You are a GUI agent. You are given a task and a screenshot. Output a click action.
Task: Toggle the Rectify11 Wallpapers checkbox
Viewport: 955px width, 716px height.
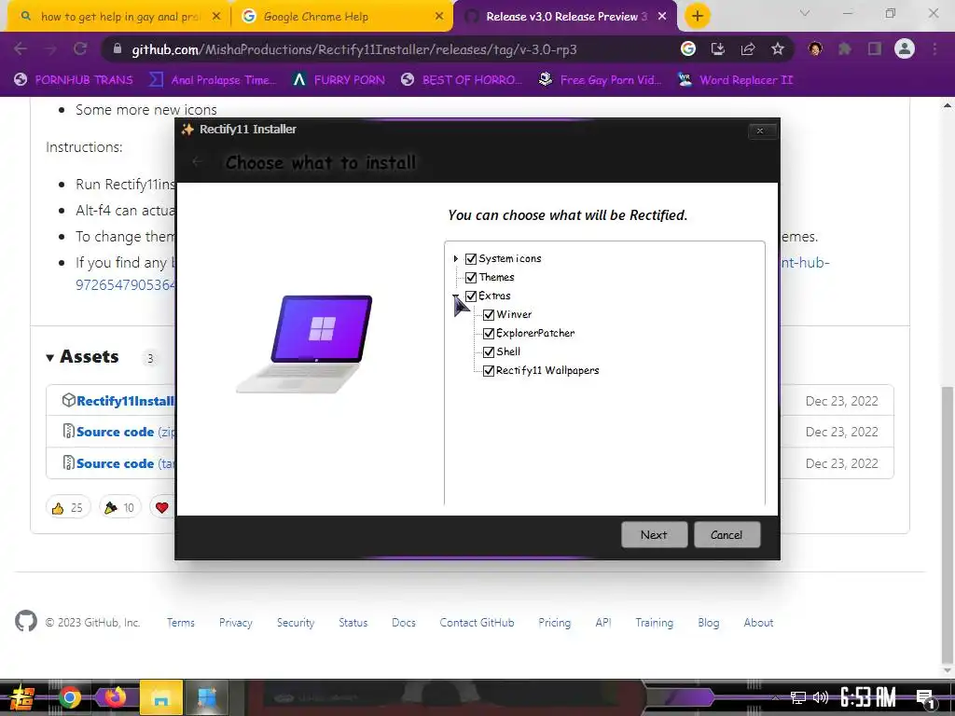489,371
